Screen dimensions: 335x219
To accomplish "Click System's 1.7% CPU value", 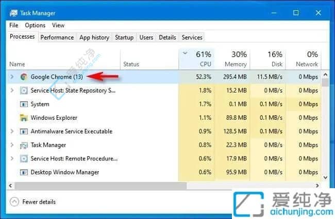I will [x=205, y=104].
